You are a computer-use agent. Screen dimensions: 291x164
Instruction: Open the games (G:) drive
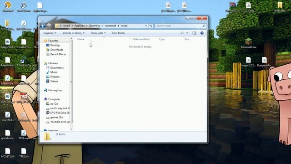tap(56, 118)
